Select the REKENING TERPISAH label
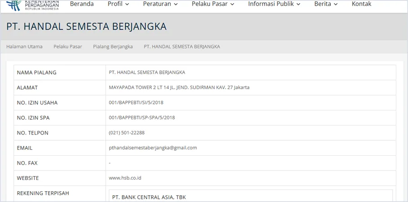Screen dimensions: 408x202 43,193
